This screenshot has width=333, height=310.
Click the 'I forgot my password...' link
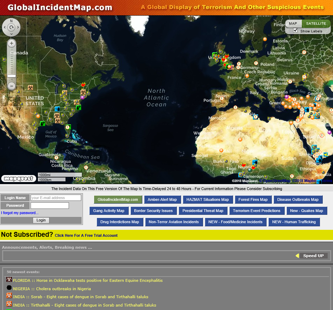coord(20,213)
